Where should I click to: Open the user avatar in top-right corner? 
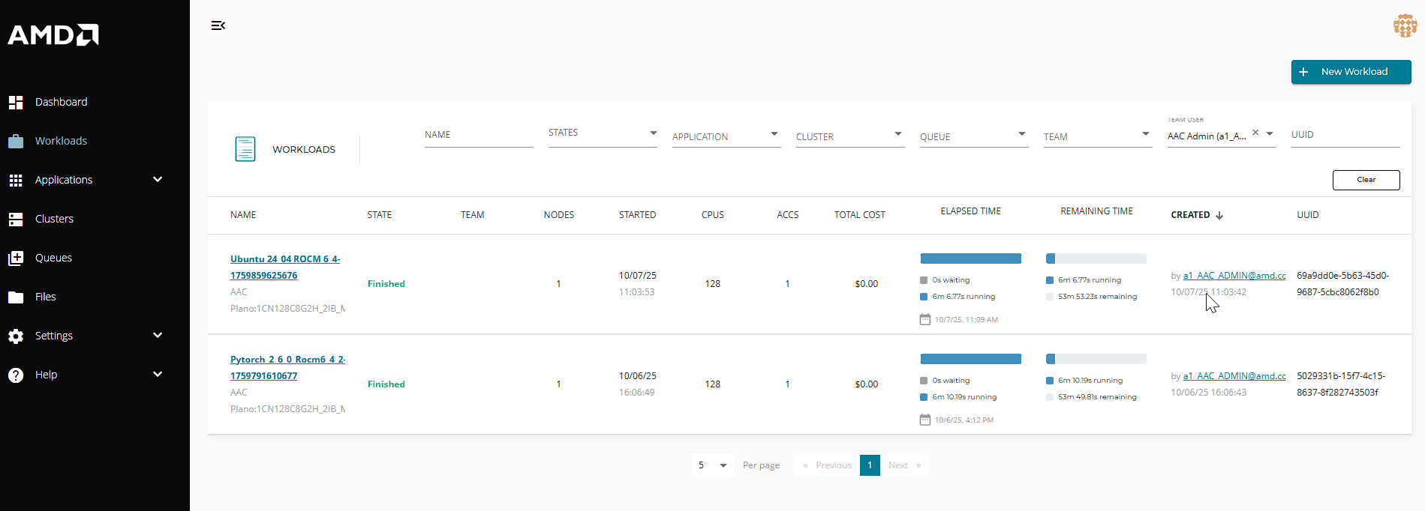1405,25
